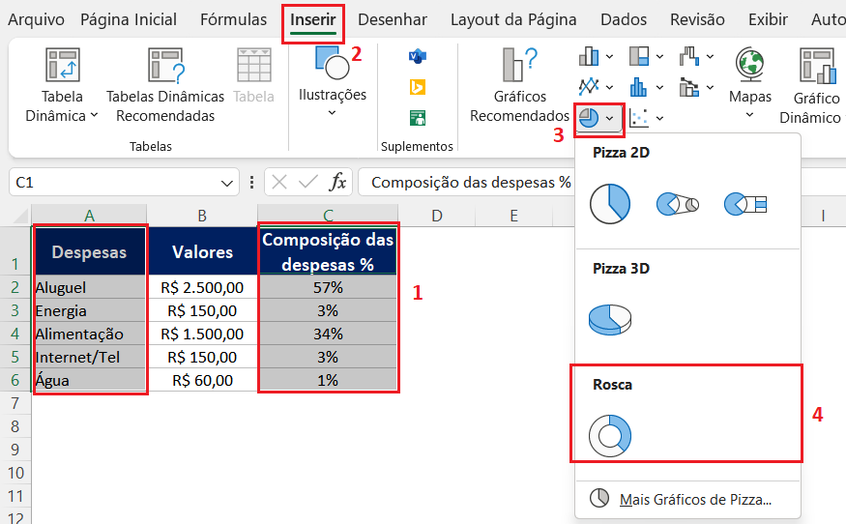The height and width of the screenshot is (524, 846).
Task: Click the insert function fx button
Action: point(338,182)
